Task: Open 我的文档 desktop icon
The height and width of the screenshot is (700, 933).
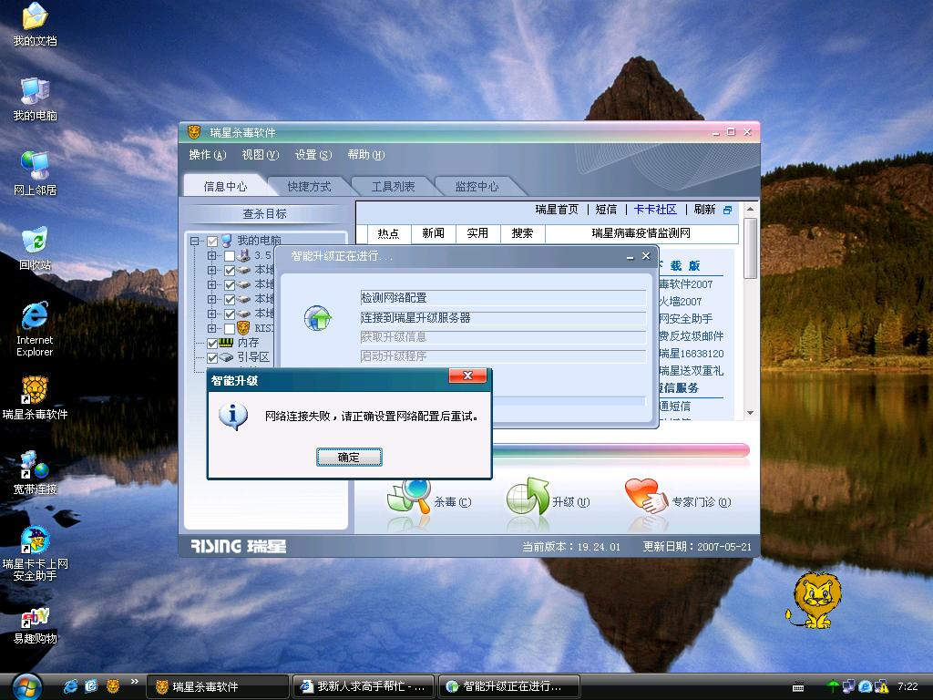Action: pyautogui.click(x=36, y=25)
